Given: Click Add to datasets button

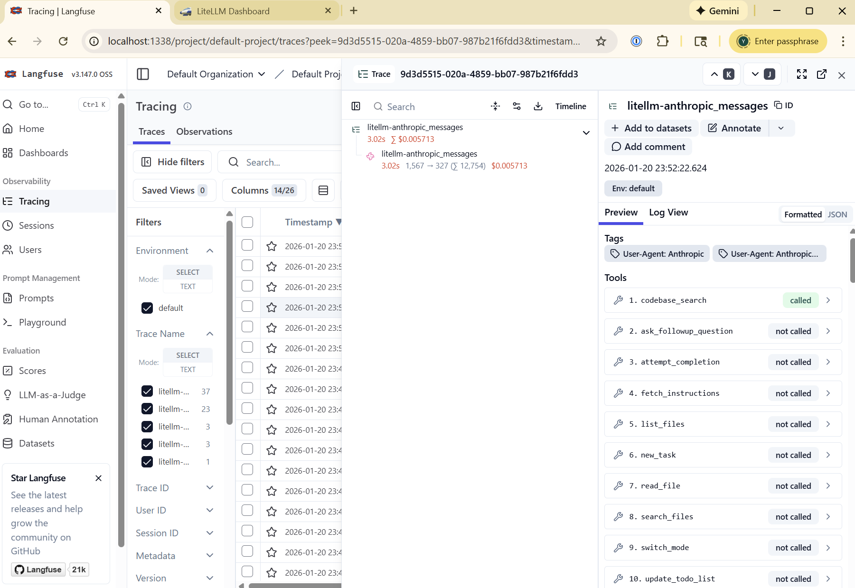Looking at the screenshot, I should click(x=651, y=128).
